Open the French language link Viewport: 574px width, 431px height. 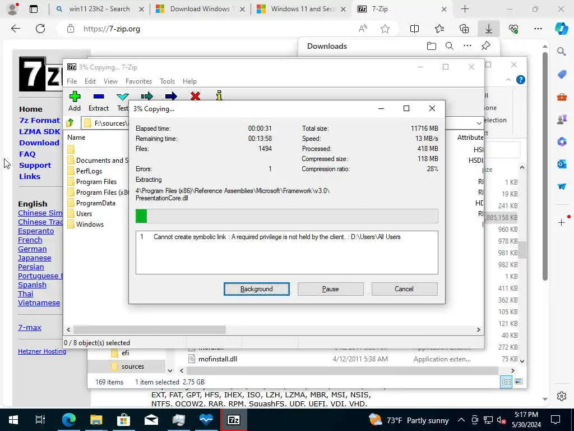click(30, 240)
